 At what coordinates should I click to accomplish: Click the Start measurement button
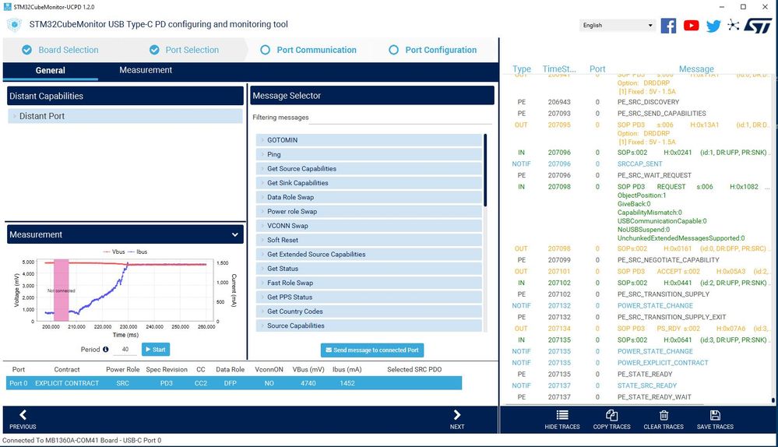tap(156, 349)
